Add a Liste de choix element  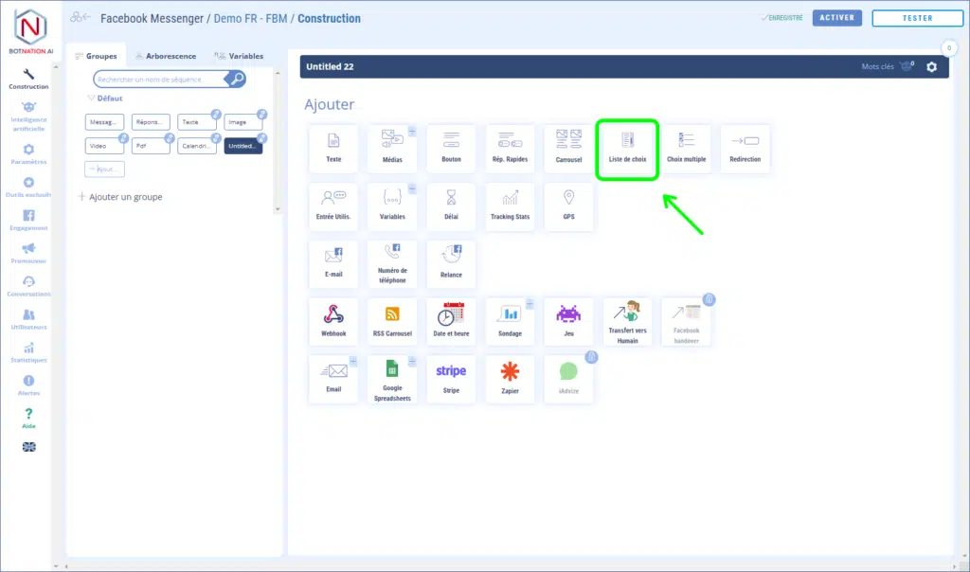point(627,149)
